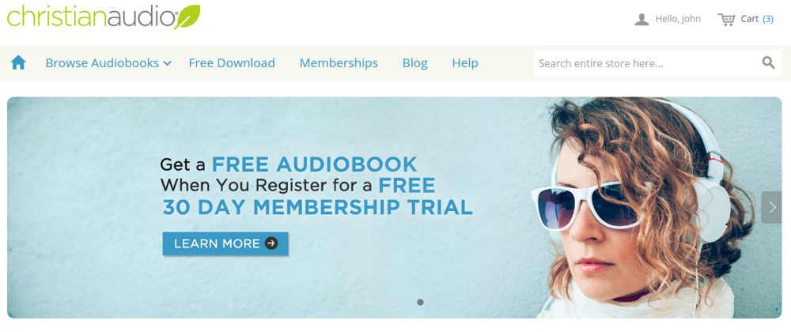The image size is (791, 332).
Task: Advance banner with the right arrow
Action: click(x=772, y=207)
